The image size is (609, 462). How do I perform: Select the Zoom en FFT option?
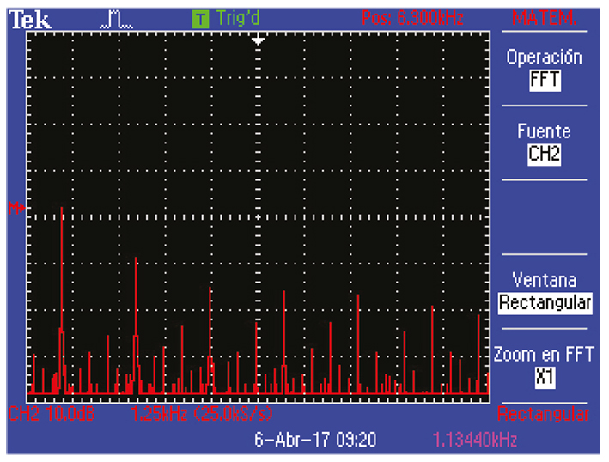pos(544,355)
